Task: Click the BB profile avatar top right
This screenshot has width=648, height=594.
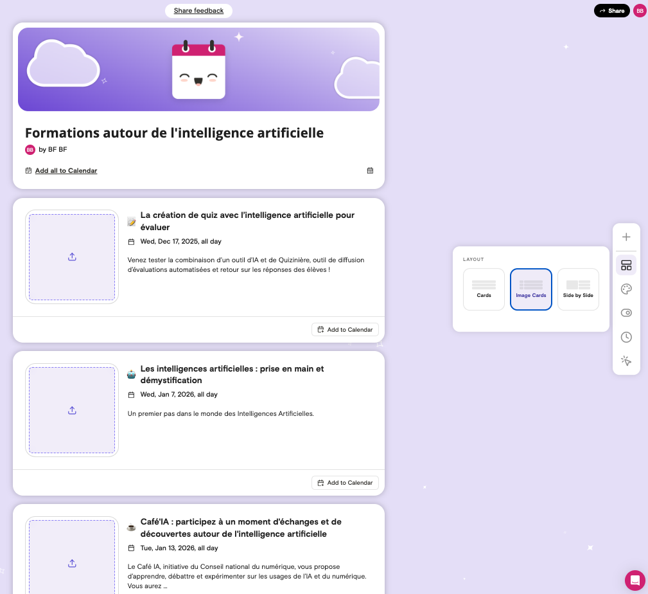Action: tap(640, 11)
